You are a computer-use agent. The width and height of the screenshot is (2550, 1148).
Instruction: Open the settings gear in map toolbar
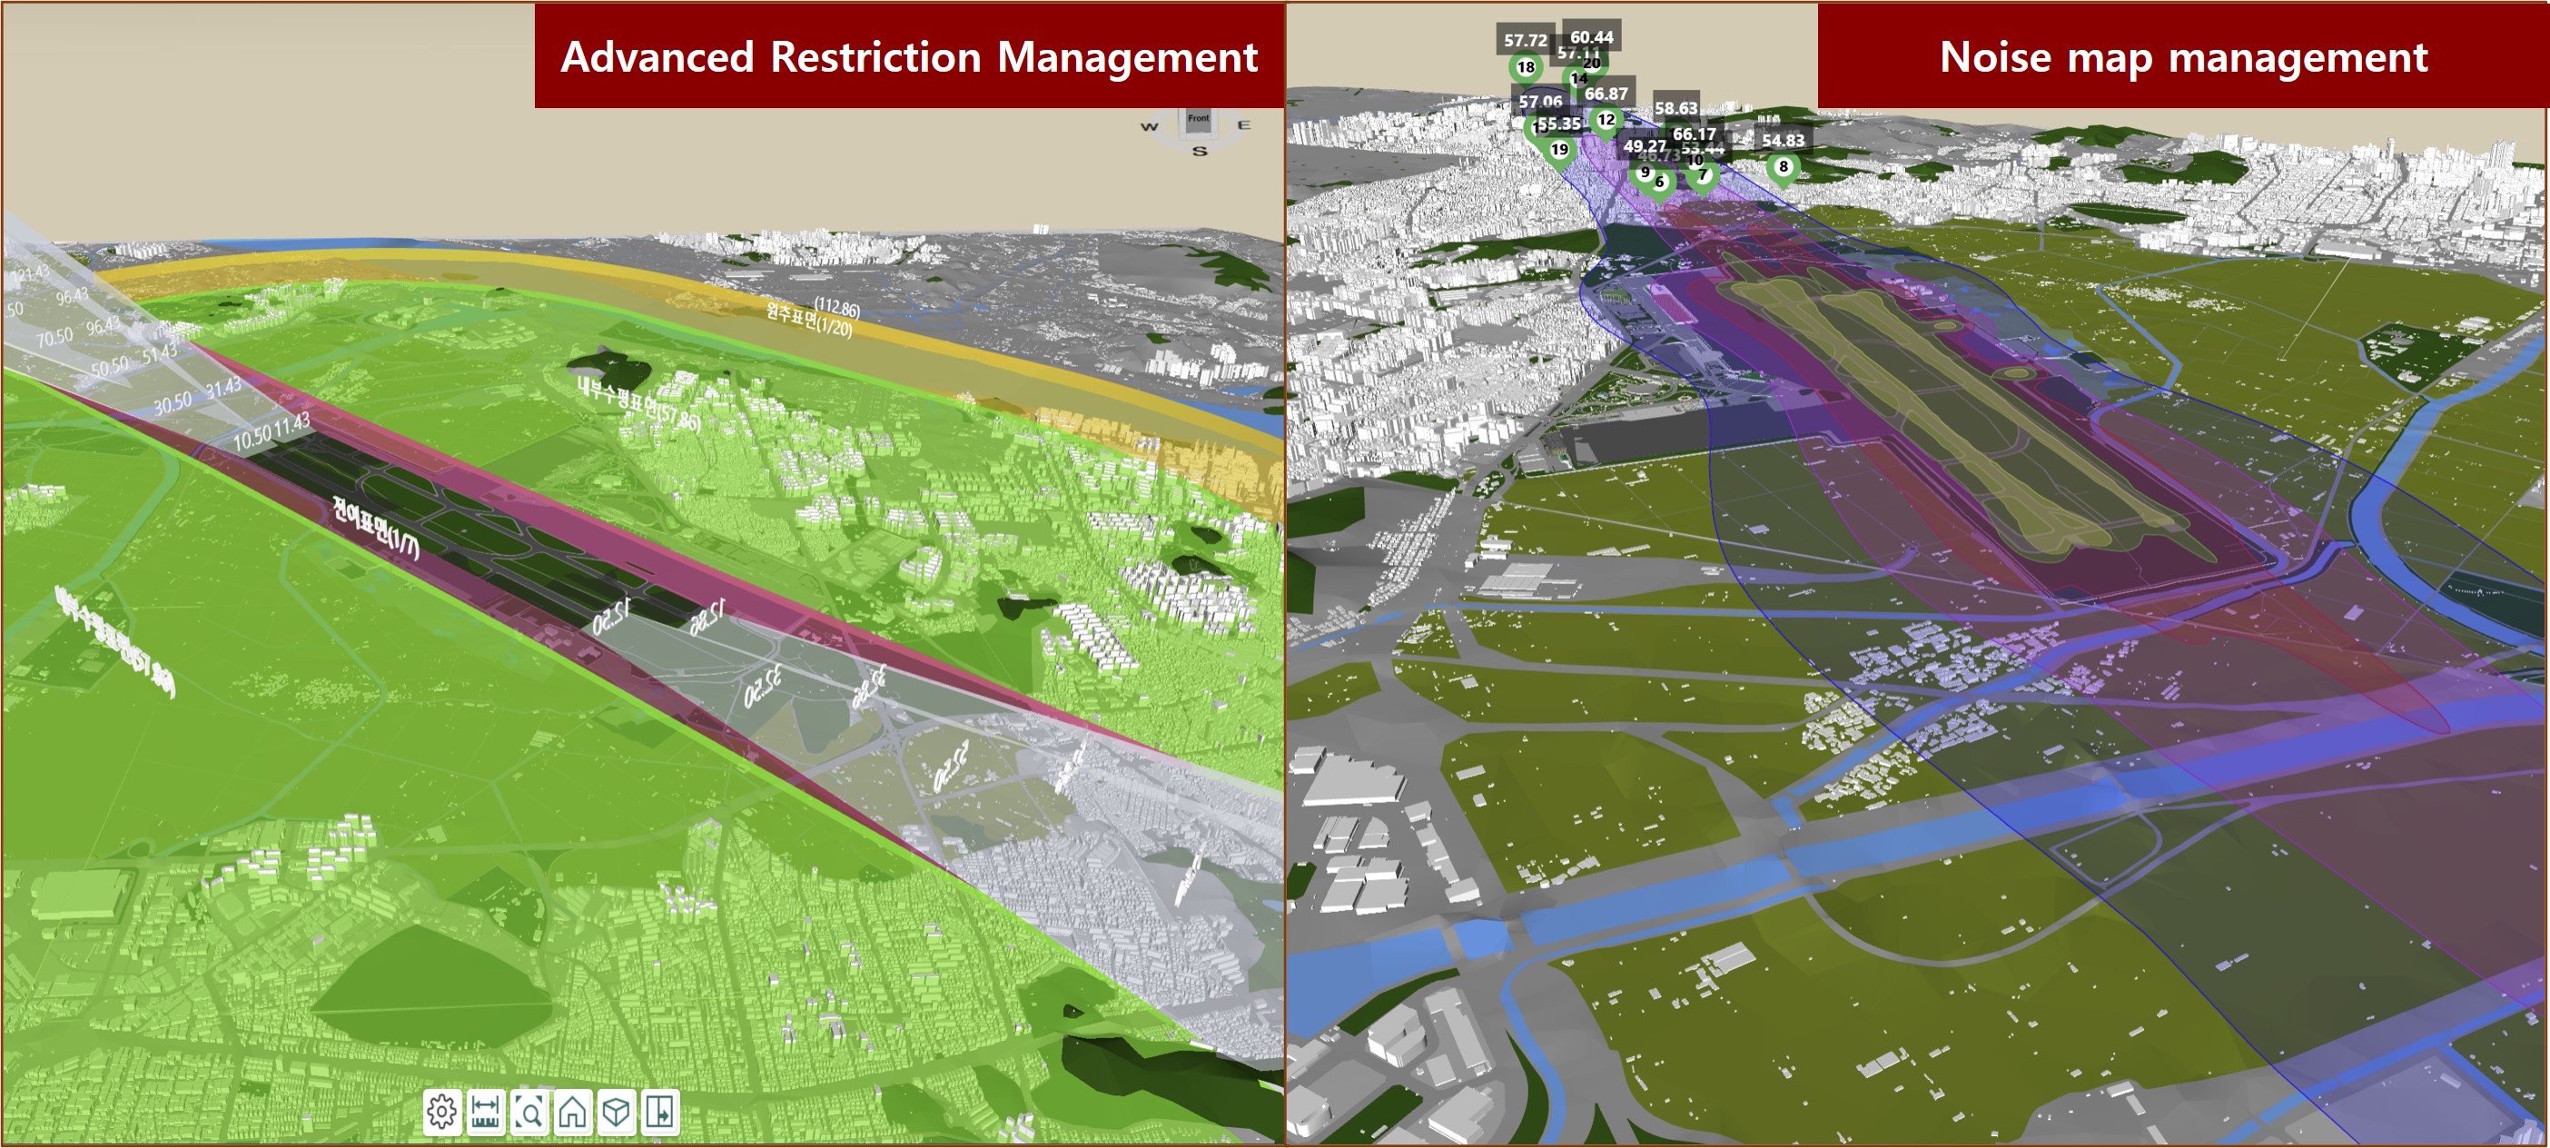pos(441,1113)
